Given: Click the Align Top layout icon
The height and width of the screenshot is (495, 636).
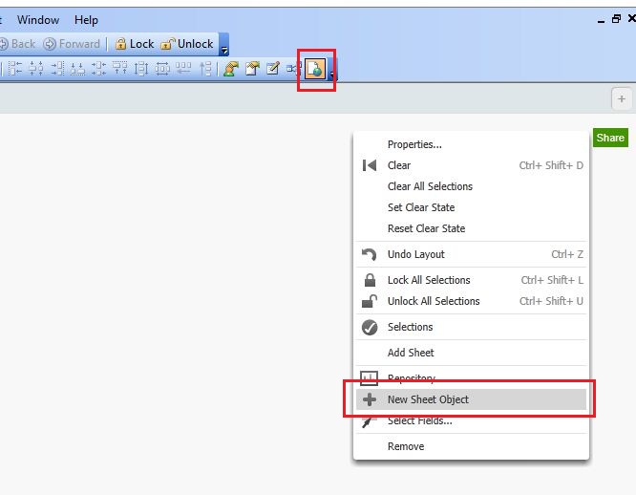Looking at the screenshot, I should (x=119, y=68).
